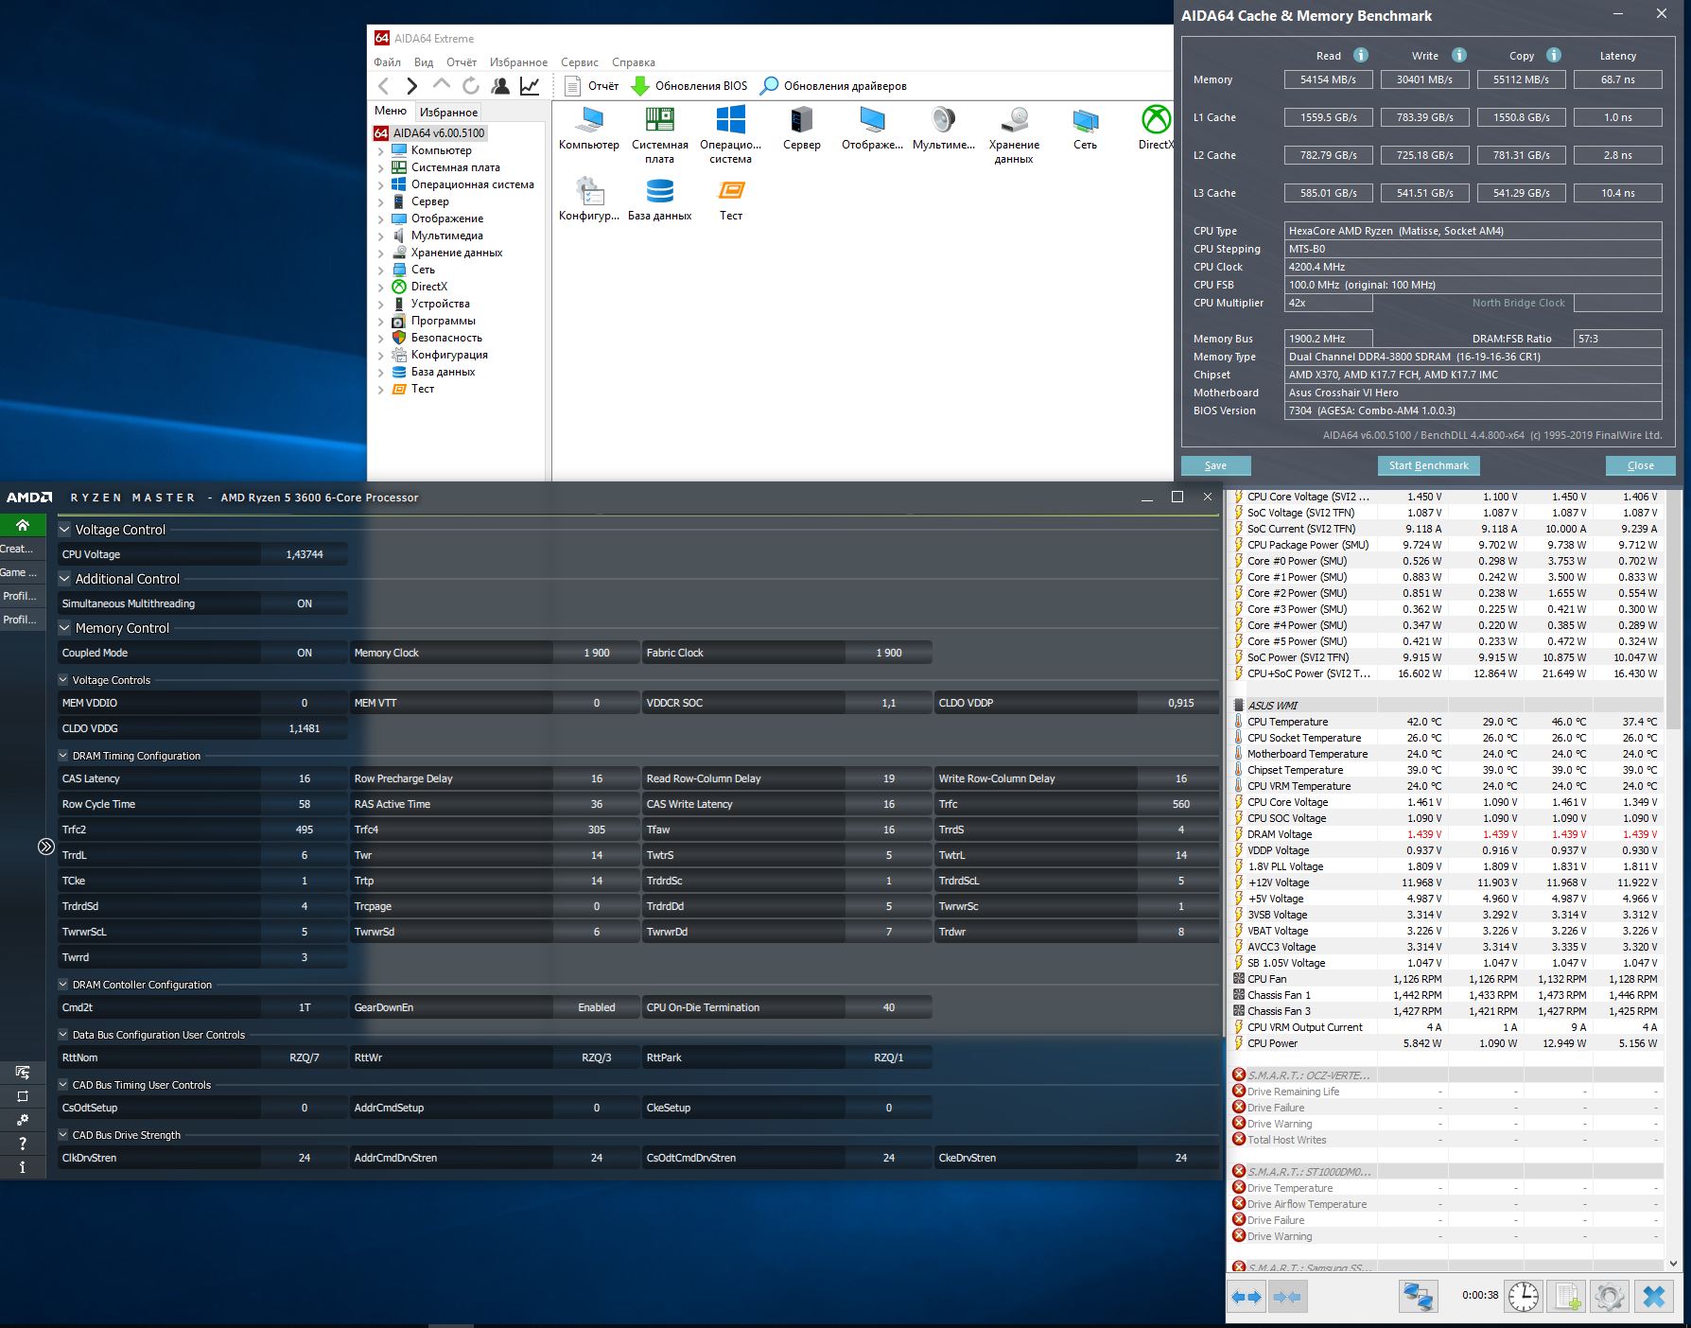Screen dimensions: 1691x1328
Task: Go to Ryzen Master Home icon
Action: [23, 525]
